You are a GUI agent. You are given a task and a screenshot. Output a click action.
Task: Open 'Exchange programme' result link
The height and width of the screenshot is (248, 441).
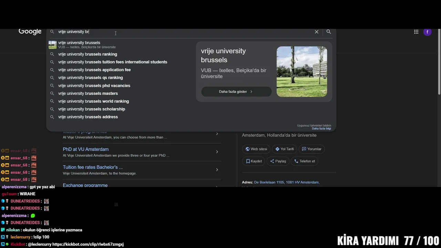tap(85, 185)
